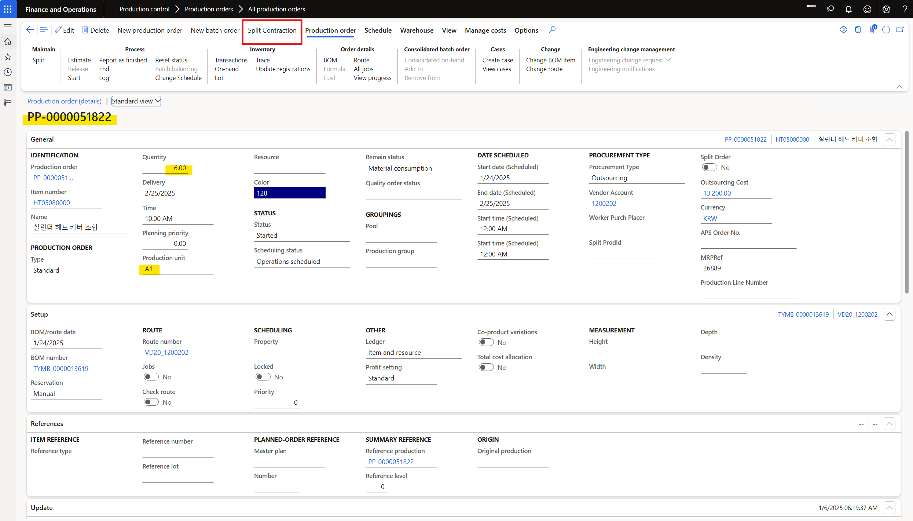Viewport: 913px width, 521px height.
Task: Click Split Contraction button
Action: pyautogui.click(x=272, y=30)
